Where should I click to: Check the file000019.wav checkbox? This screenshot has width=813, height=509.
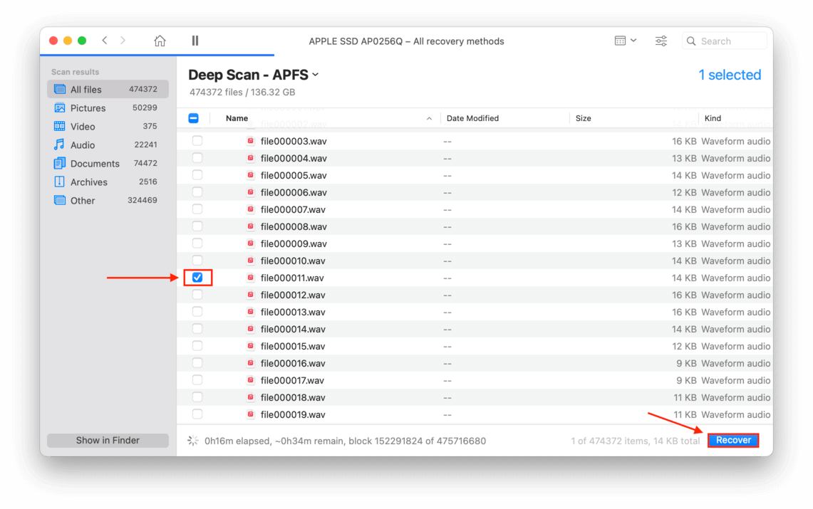(x=197, y=414)
